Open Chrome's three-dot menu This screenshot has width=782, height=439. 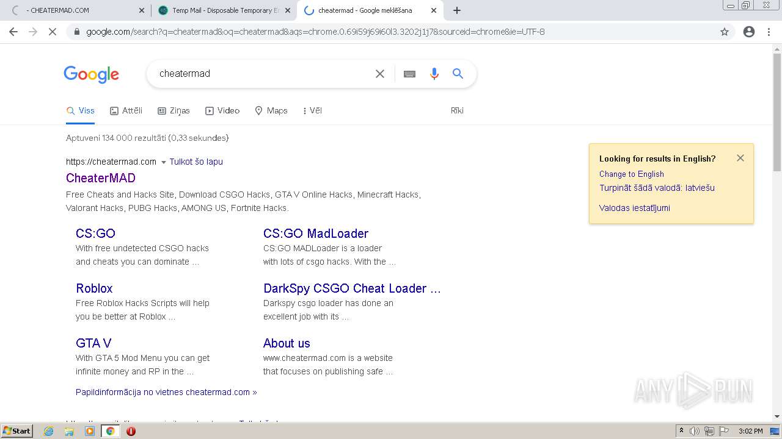point(769,32)
